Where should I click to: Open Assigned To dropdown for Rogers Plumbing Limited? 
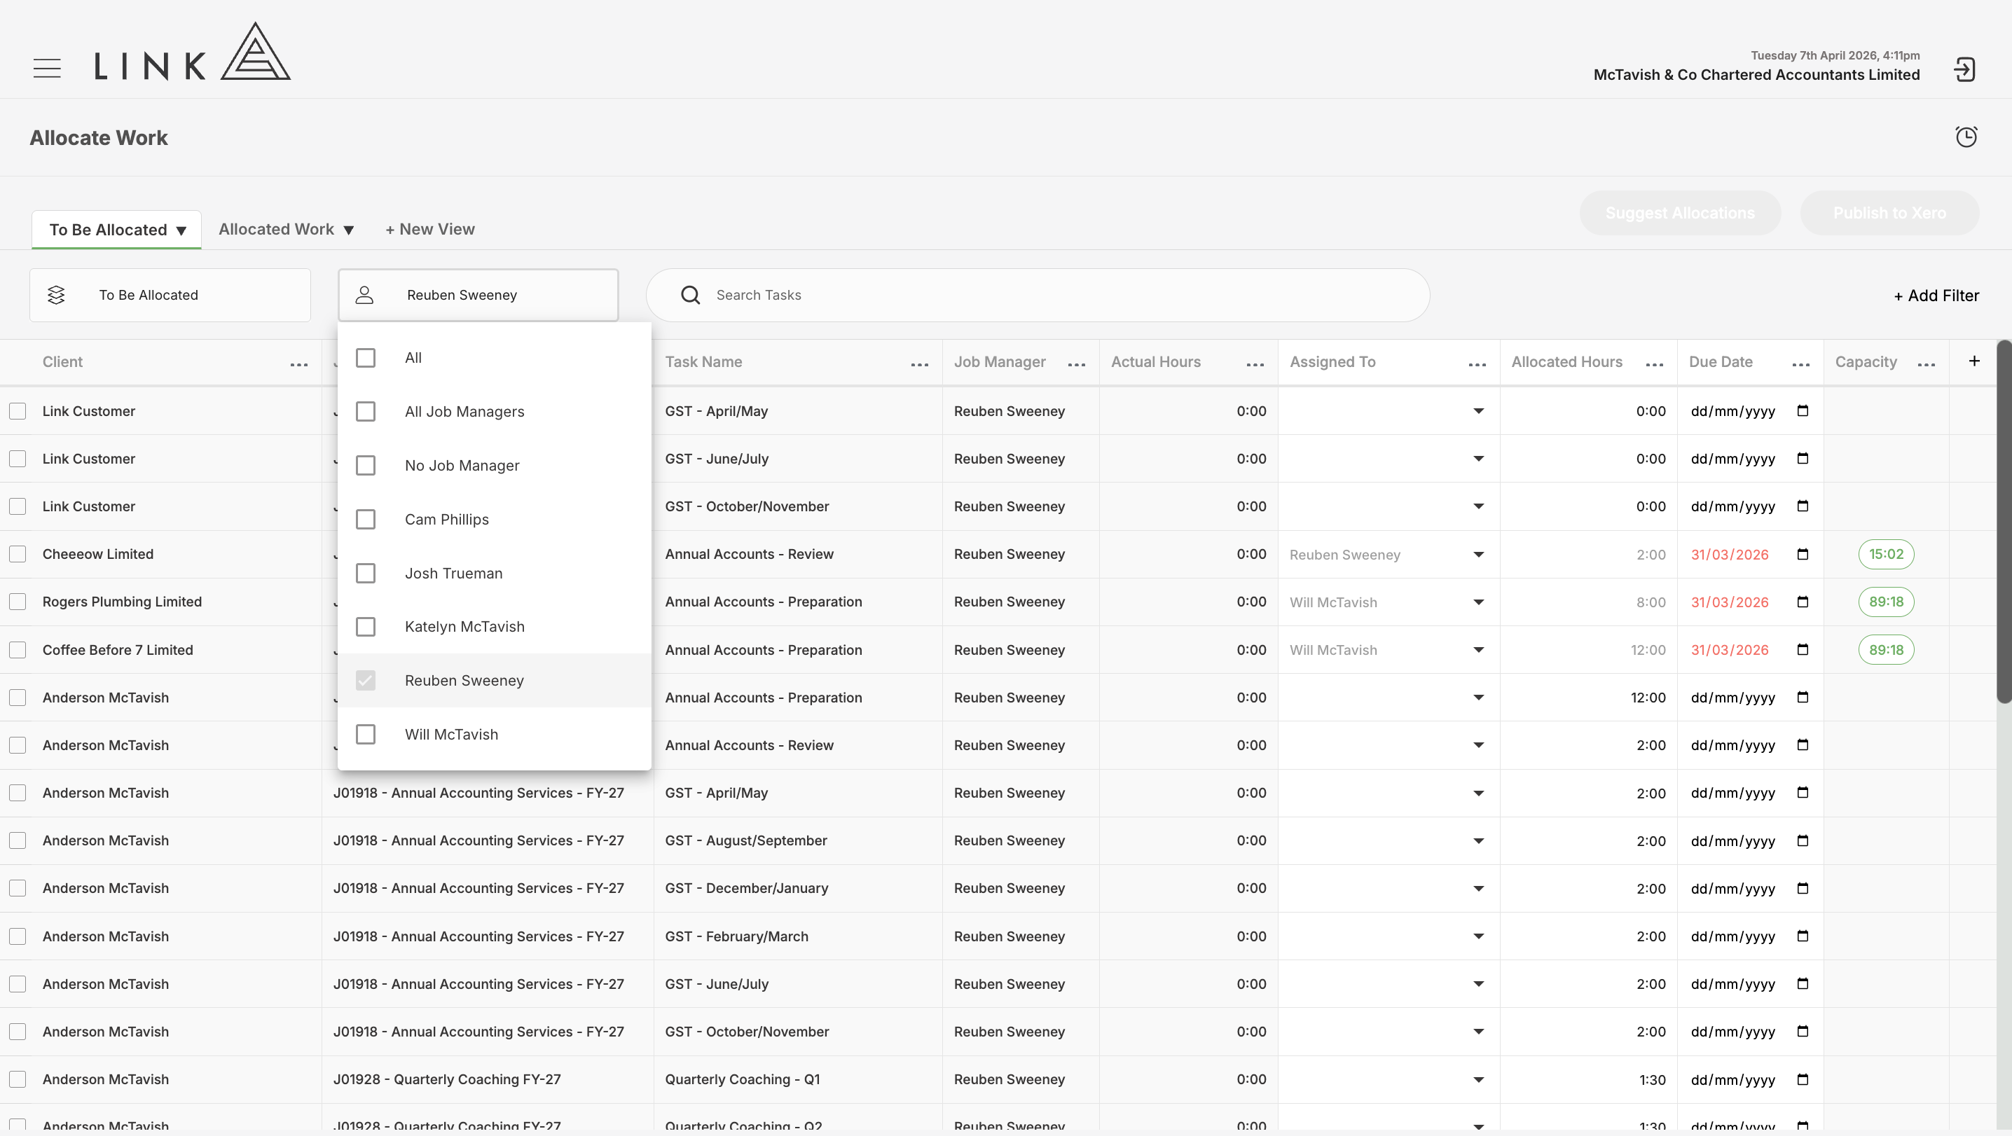pyautogui.click(x=1477, y=602)
